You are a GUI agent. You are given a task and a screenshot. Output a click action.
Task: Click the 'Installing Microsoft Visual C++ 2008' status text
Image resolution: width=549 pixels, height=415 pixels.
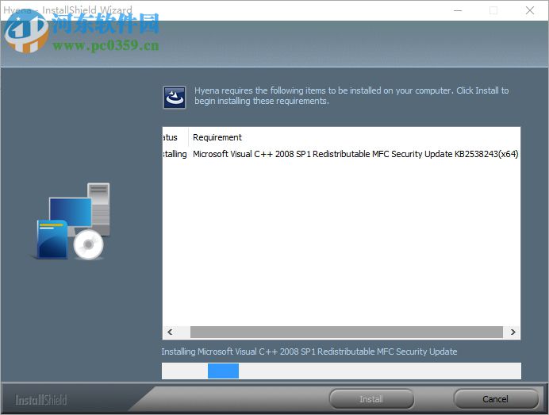tap(309, 352)
